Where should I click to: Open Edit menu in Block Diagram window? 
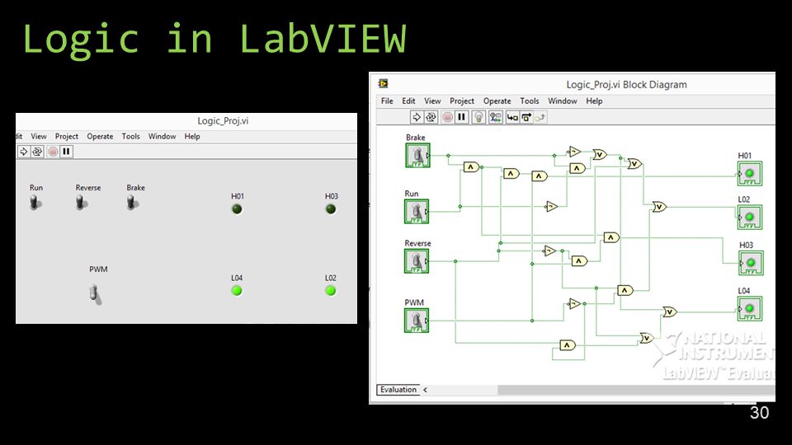click(x=408, y=101)
